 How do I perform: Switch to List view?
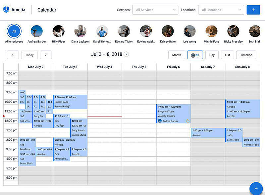click(227, 55)
